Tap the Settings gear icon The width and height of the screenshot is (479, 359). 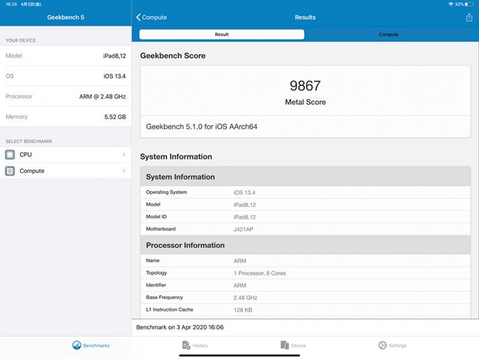point(383,346)
